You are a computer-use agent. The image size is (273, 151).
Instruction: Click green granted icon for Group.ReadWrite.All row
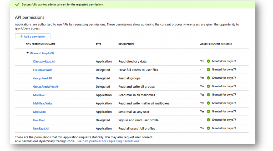(208, 86)
